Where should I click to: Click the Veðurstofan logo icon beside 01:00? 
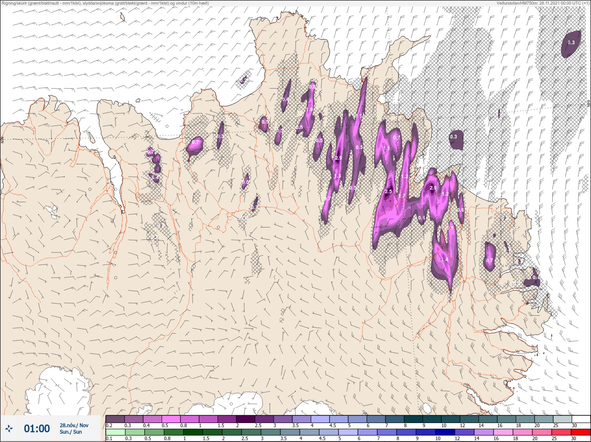pyautogui.click(x=10, y=429)
